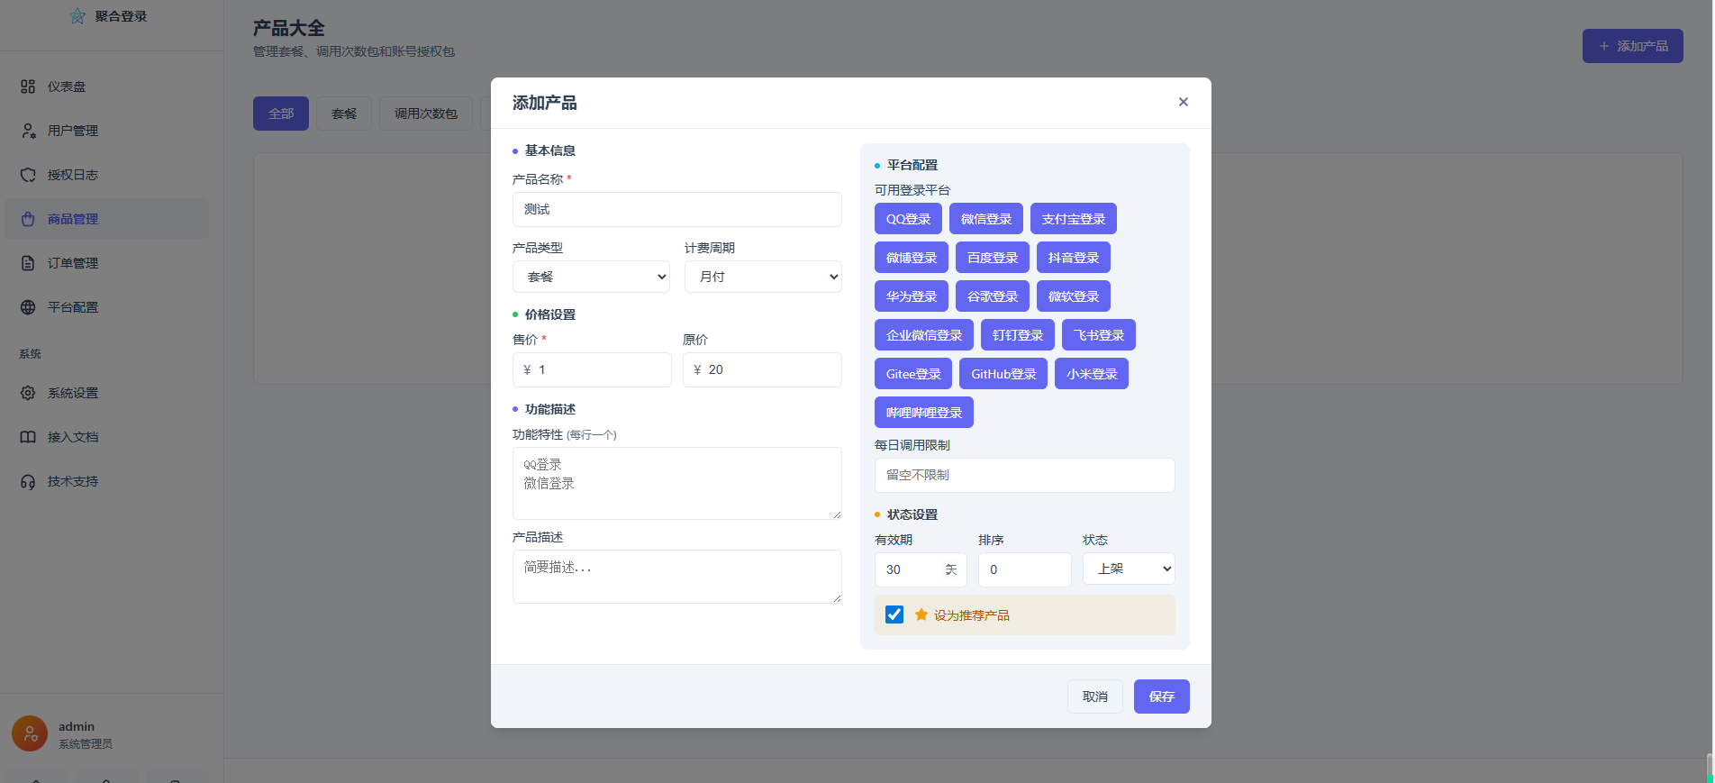
Task: Open 接入文档 in the sidebar
Action: 106,437
